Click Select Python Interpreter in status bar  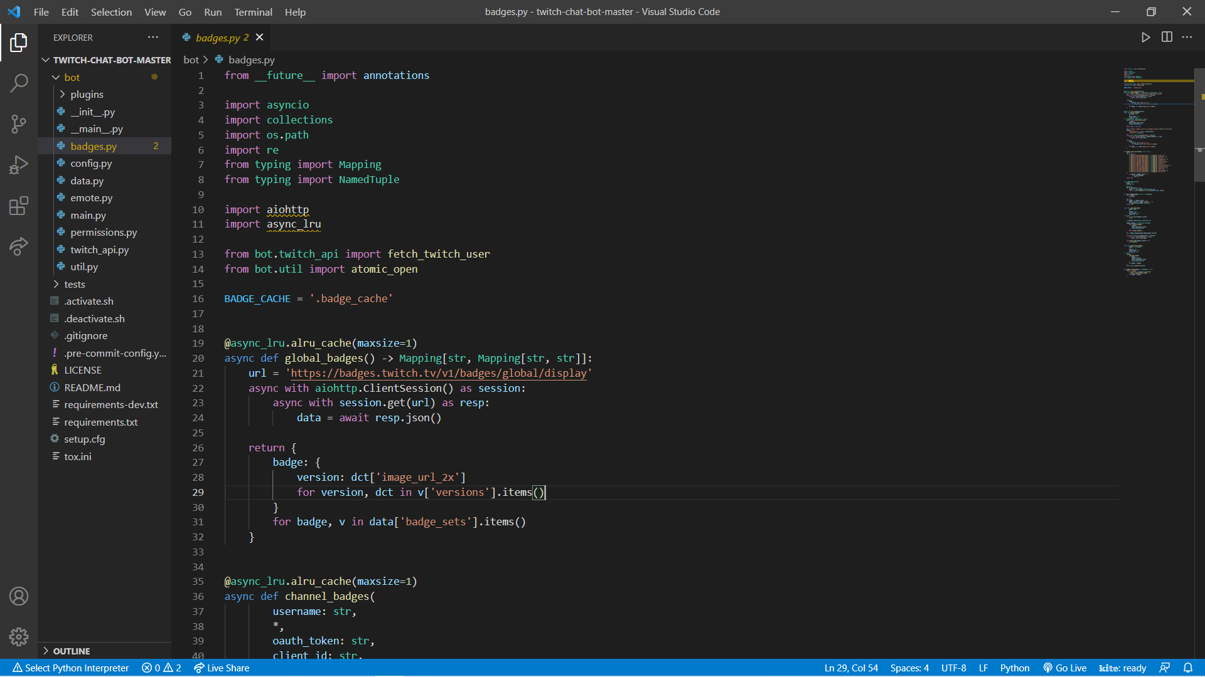[70, 668]
